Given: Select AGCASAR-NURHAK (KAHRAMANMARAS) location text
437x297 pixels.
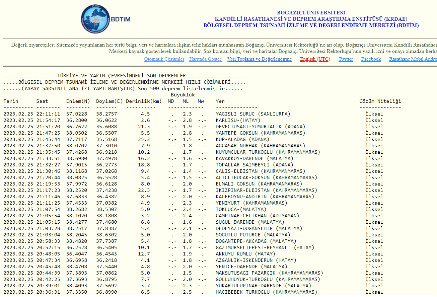Looking at the screenshot, I should pos(260,146).
